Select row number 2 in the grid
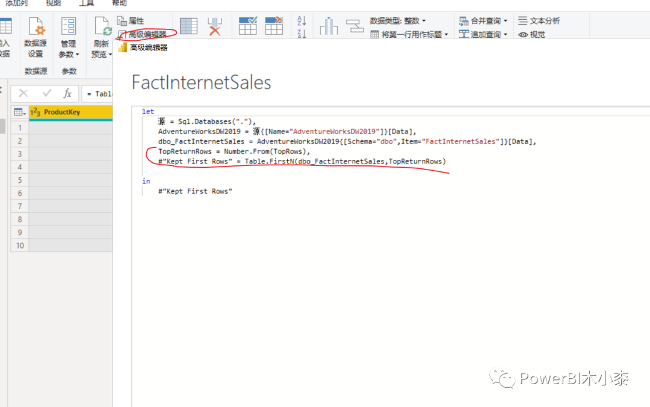This screenshot has width=650, height=407. pyautogui.click(x=19, y=141)
